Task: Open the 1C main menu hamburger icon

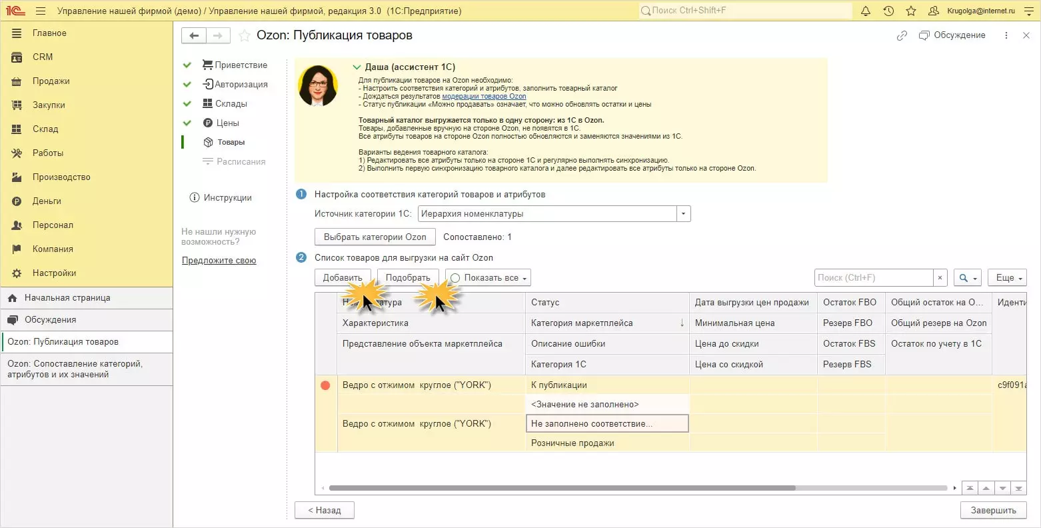Action: coord(41,11)
